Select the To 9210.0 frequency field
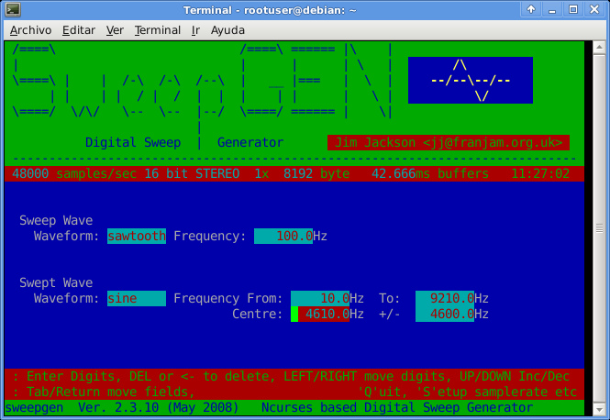The height and width of the screenshot is (420, 610). click(x=445, y=298)
